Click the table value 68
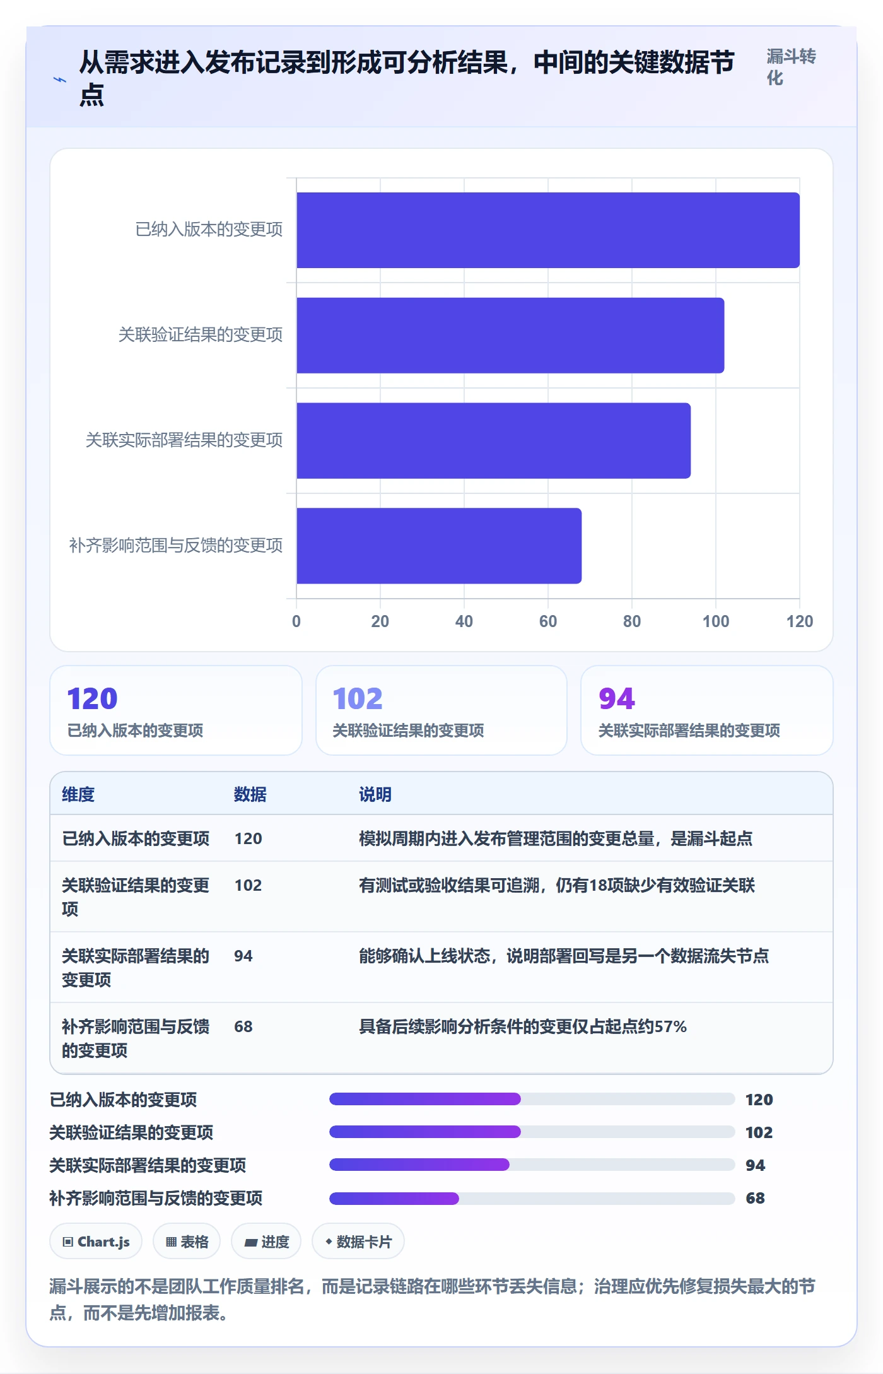This screenshot has width=883, height=1374. [x=243, y=1026]
